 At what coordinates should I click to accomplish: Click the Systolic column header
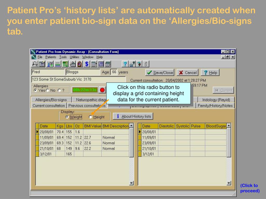point(183,126)
